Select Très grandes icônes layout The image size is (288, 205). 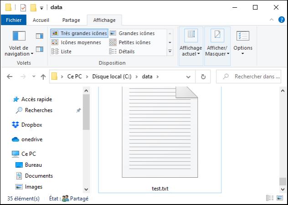point(79,33)
